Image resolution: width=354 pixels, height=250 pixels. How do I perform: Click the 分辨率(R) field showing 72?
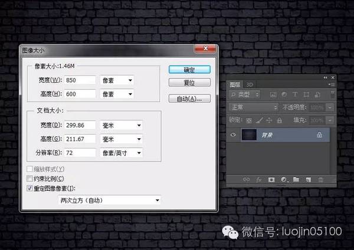tap(80, 152)
